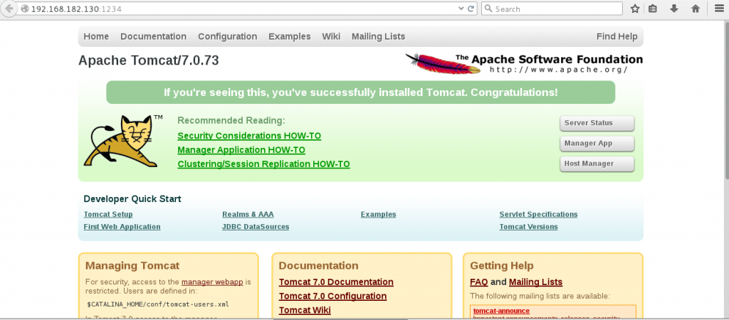Click the Server Status button
Screen dimensions: 729x320
(597, 123)
